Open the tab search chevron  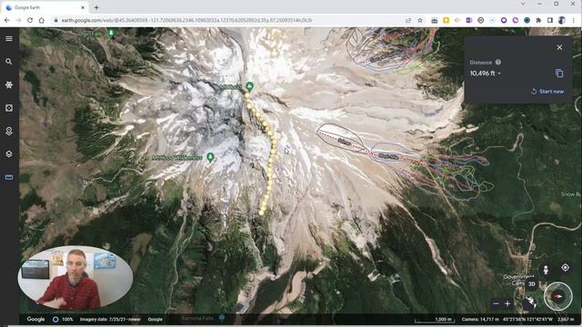pyautogui.click(x=523, y=4)
